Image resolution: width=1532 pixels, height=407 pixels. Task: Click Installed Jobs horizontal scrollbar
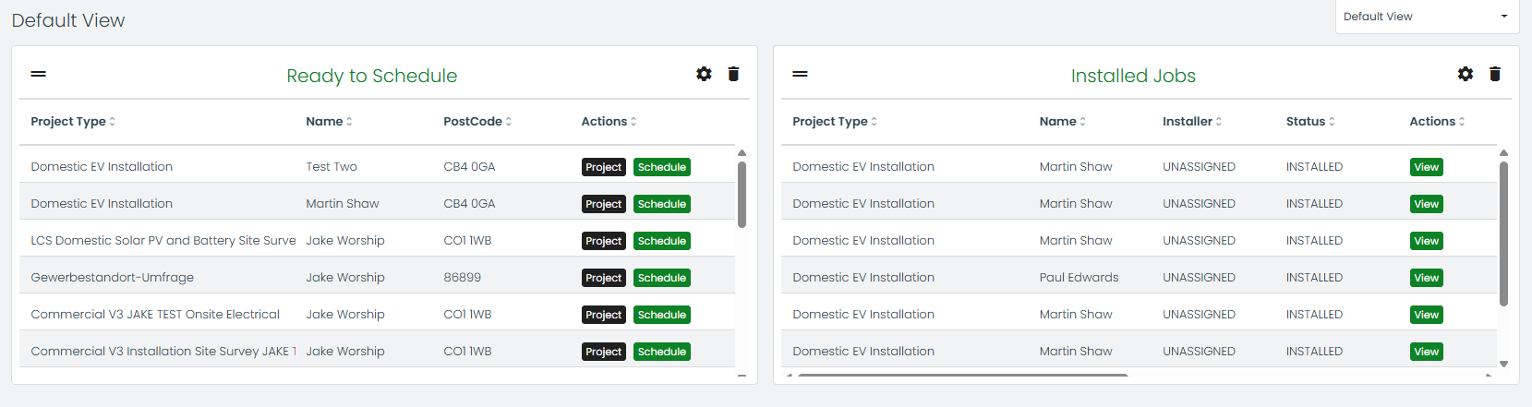[962, 375]
